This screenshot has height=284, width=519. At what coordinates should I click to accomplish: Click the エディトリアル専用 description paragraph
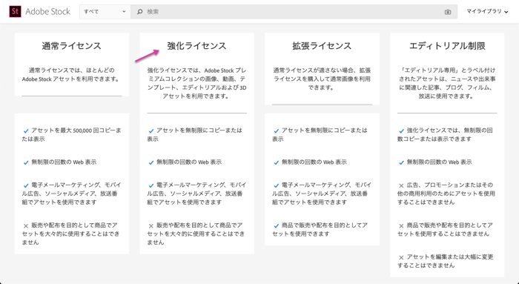[x=447, y=83]
